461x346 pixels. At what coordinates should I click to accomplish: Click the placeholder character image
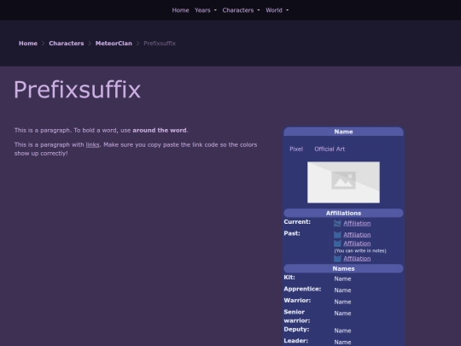point(343,182)
